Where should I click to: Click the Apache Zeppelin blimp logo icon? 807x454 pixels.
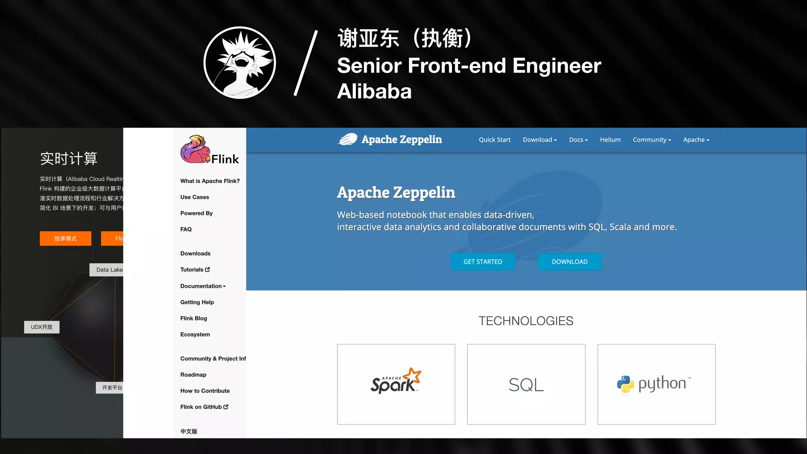(x=348, y=139)
